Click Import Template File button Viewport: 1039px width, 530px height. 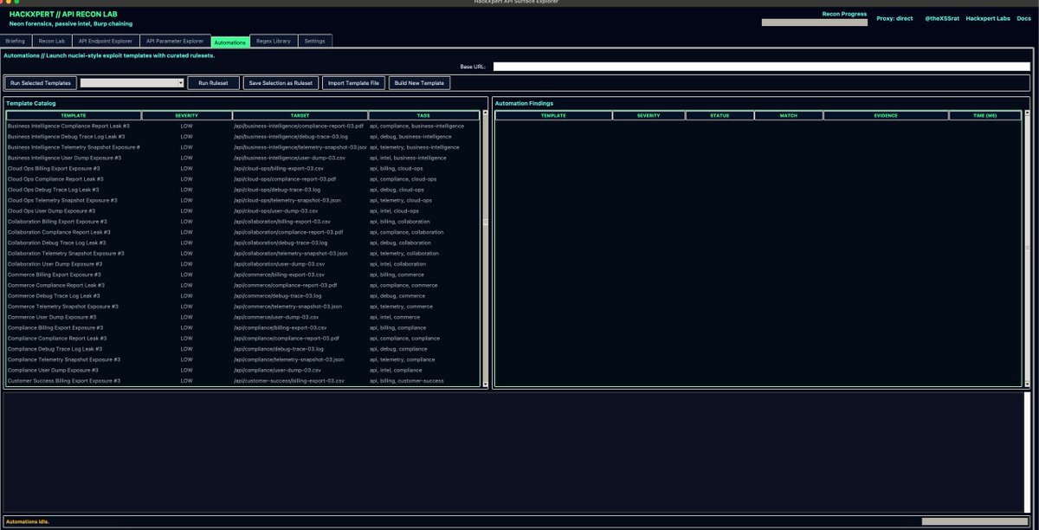point(353,83)
